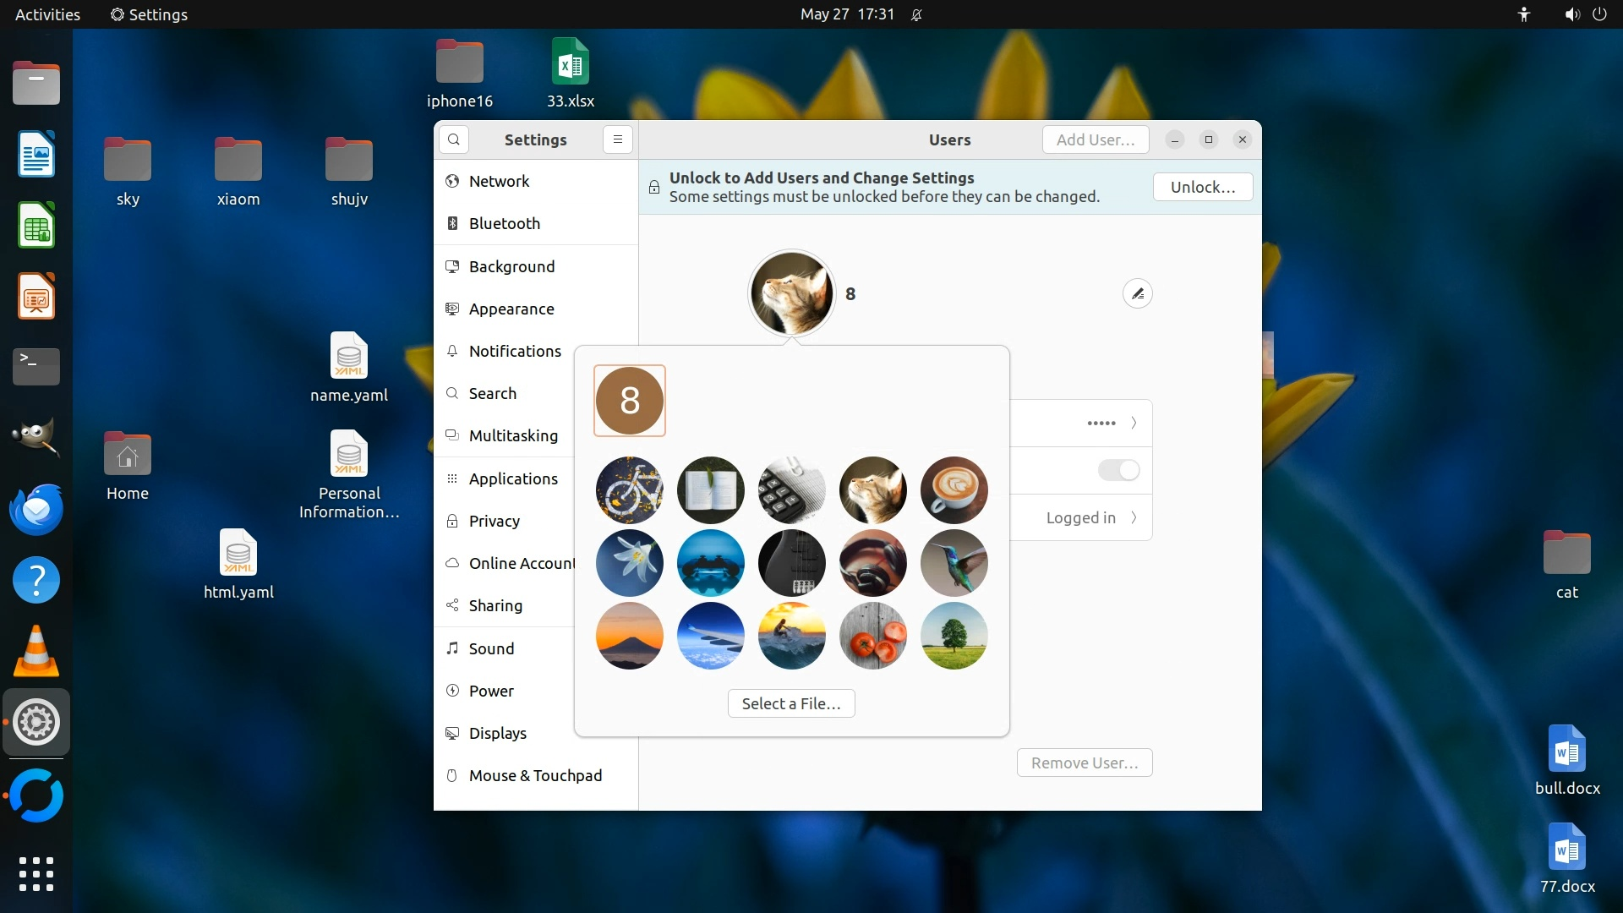Click Select a File... button
The width and height of the screenshot is (1623, 913).
point(790,703)
